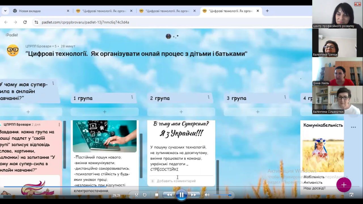Open a new browser tab with plus icon
Screen dimensions: 363x204
(x=267, y=11)
